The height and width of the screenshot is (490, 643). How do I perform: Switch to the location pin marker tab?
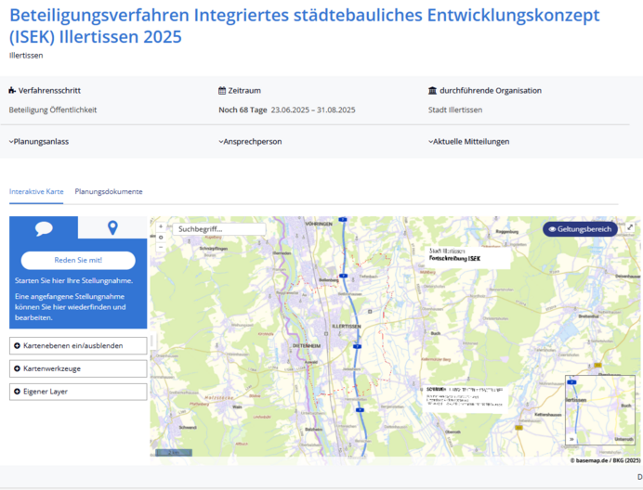112,228
